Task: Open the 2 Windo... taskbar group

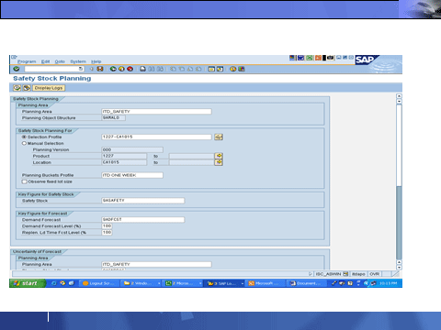Action: tap(141, 283)
